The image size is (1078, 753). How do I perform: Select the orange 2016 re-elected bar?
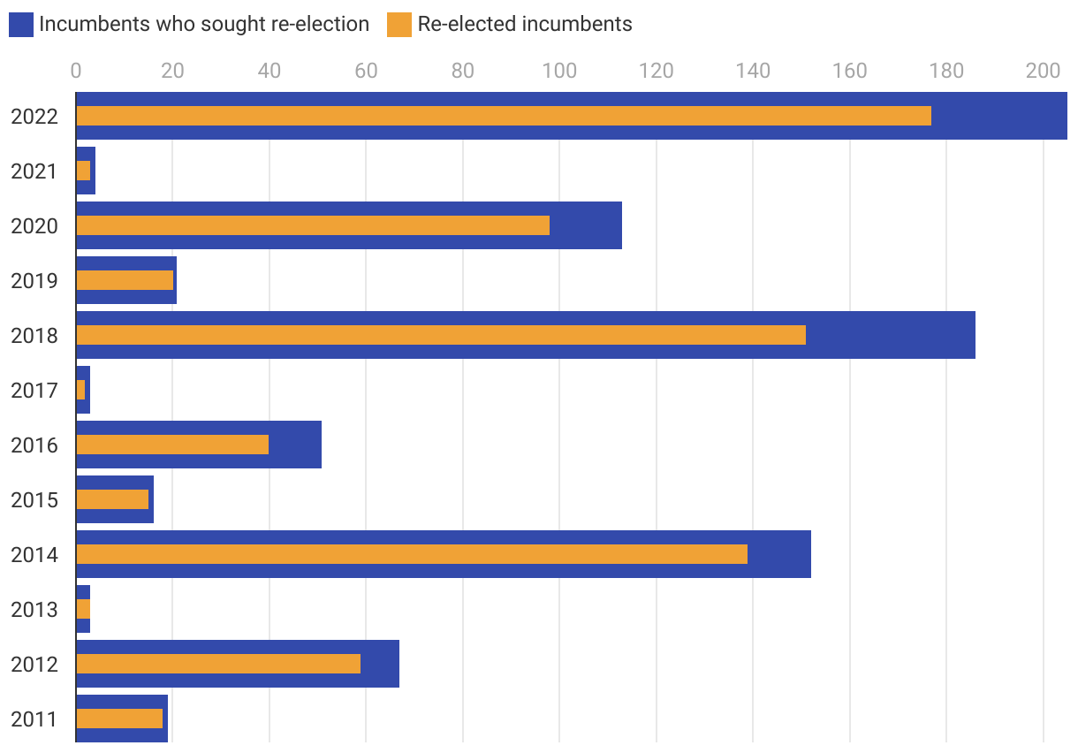click(x=172, y=445)
